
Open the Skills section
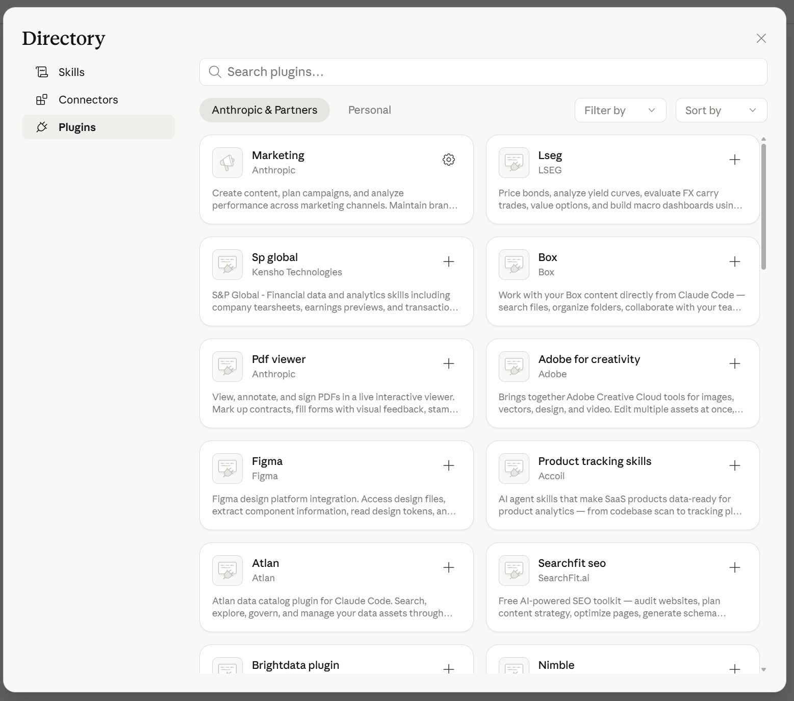click(x=98, y=72)
